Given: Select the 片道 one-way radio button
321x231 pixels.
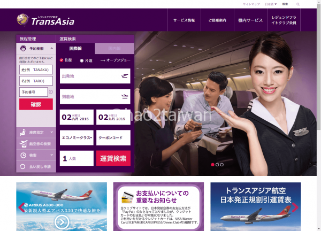Looking at the screenshot, I should pos(82,60).
